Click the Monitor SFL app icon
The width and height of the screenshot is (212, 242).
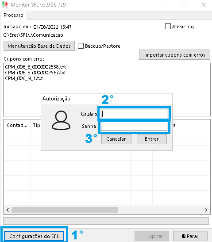point(5,4)
